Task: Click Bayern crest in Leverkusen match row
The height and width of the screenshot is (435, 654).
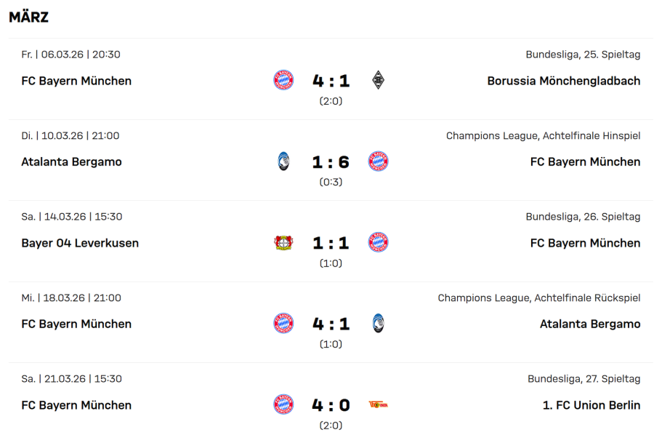Action: click(x=378, y=243)
